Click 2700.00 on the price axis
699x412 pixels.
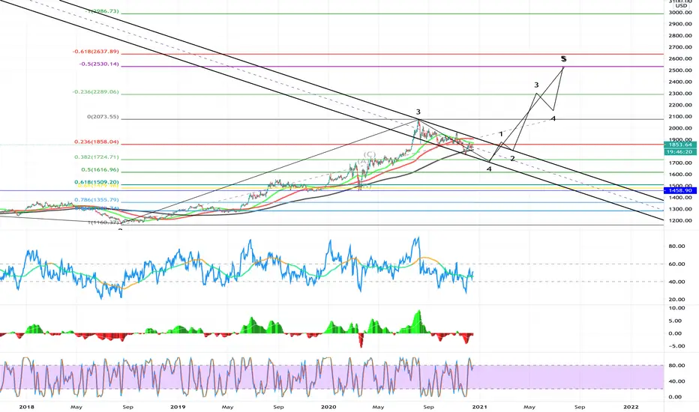point(680,47)
